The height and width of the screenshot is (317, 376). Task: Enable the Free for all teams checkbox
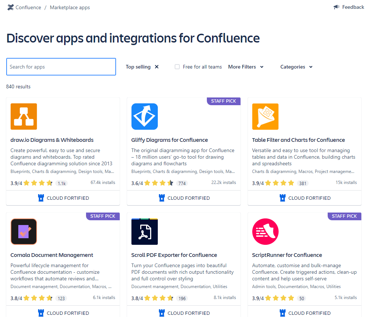point(177,67)
